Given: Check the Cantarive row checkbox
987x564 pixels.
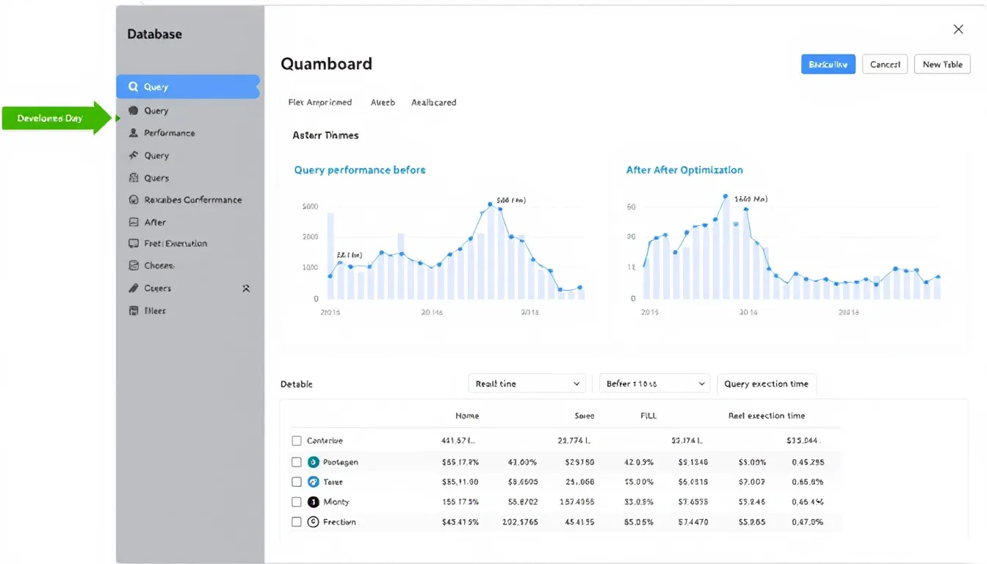Looking at the screenshot, I should coord(297,440).
